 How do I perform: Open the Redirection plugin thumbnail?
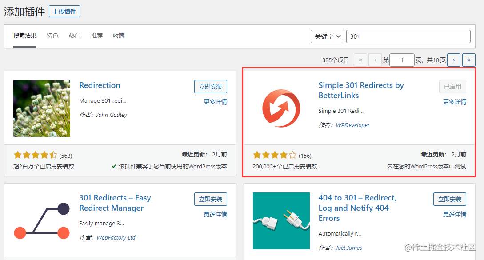click(x=42, y=108)
